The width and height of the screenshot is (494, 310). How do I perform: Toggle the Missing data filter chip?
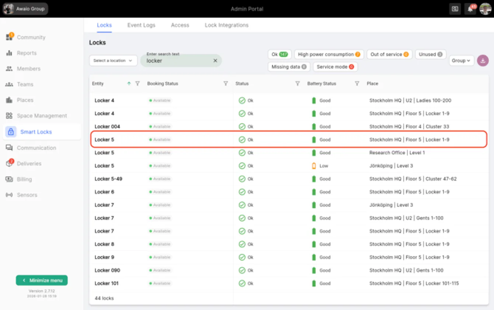click(x=289, y=67)
